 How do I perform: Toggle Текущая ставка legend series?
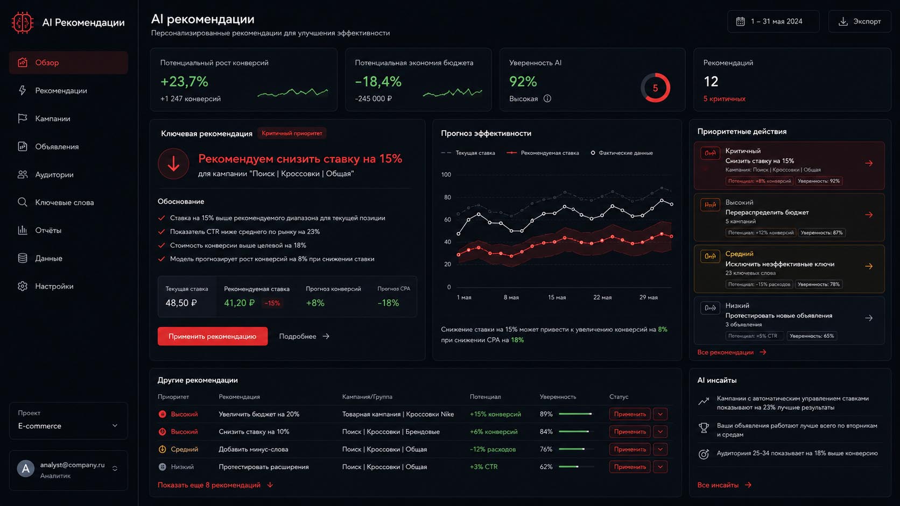point(468,153)
